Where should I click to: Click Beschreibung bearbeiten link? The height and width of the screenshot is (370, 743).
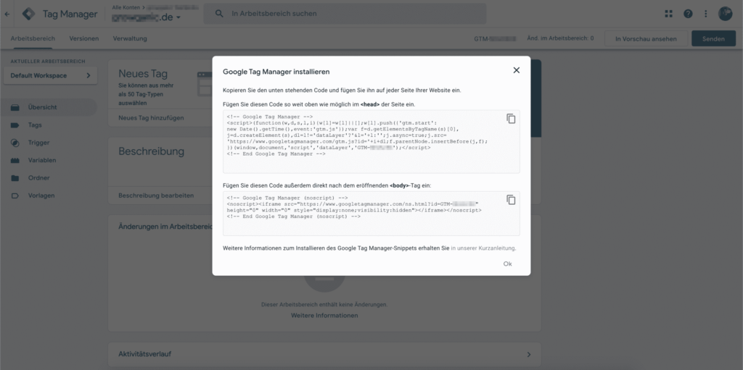click(x=156, y=195)
